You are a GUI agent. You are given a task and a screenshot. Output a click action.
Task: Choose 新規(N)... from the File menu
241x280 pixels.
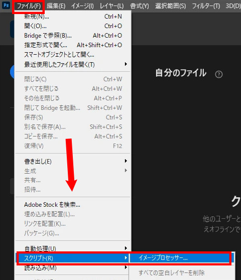pos(73,17)
